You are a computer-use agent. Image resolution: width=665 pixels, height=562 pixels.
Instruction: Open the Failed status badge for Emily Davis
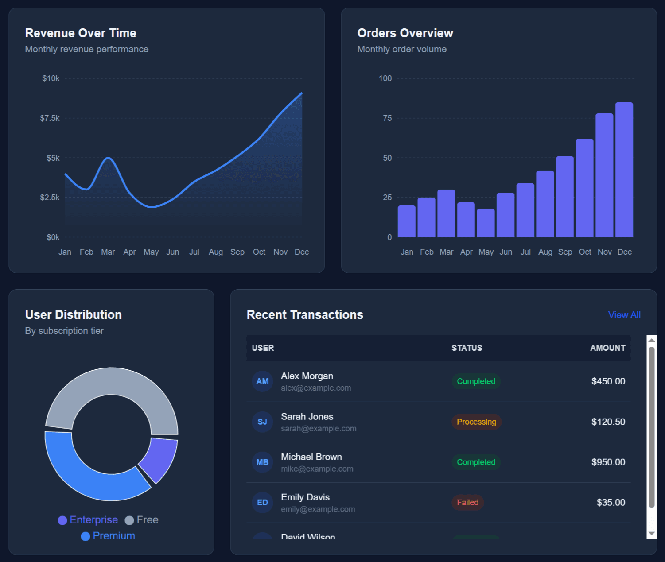point(467,502)
